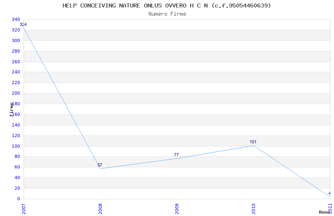Click the data label 77
This screenshot has height=216, width=334.
(x=176, y=155)
